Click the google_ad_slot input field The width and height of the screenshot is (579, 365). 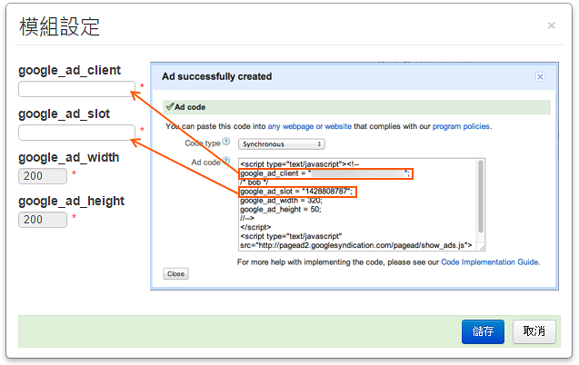[76, 133]
